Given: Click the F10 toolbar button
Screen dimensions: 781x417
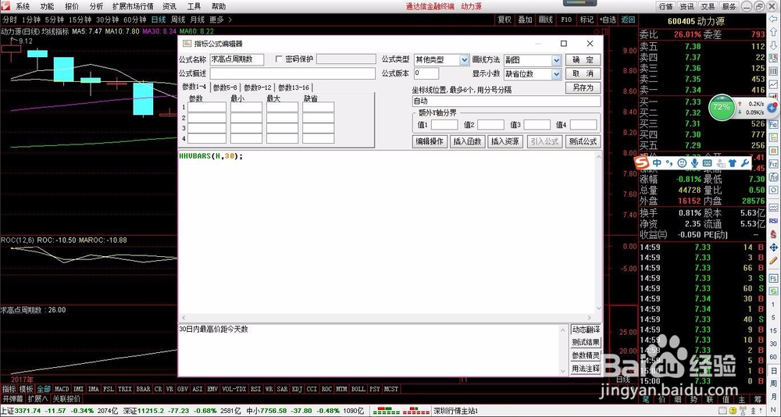Looking at the screenshot, I should tap(565, 20).
